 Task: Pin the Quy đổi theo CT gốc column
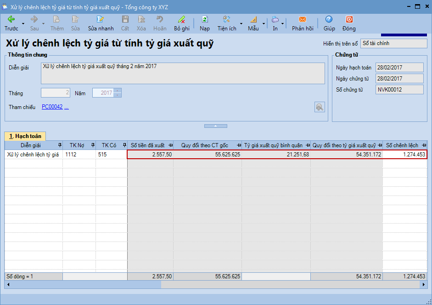[x=239, y=145]
